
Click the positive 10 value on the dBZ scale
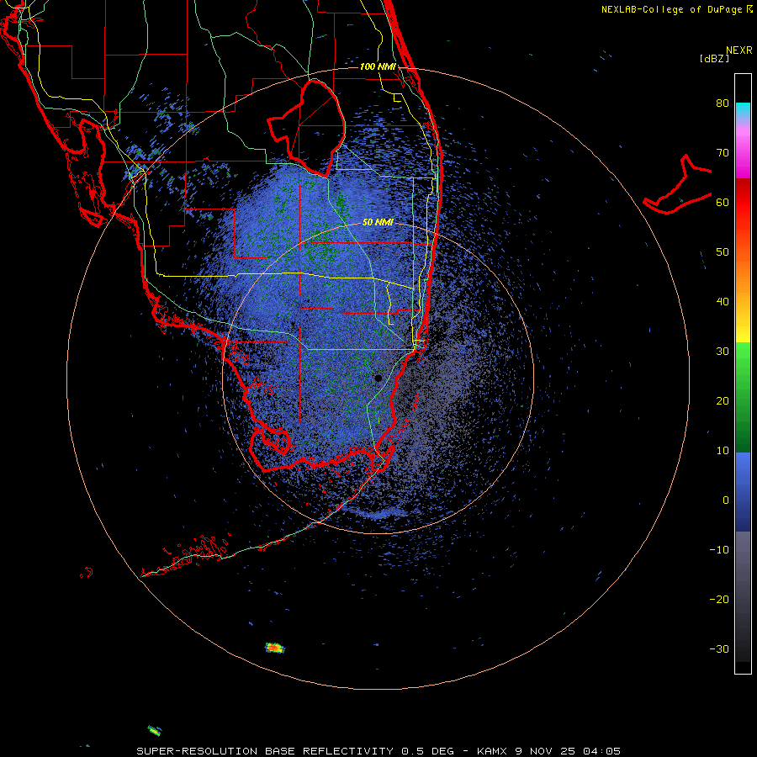pyautogui.click(x=723, y=451)
